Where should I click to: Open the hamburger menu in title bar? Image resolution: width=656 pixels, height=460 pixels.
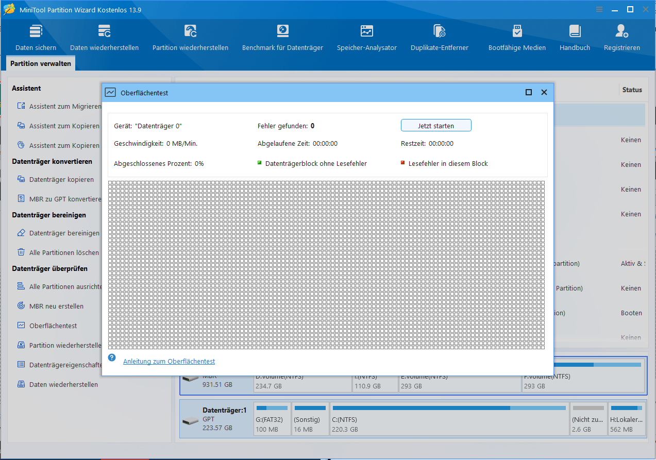click(599, 9)
